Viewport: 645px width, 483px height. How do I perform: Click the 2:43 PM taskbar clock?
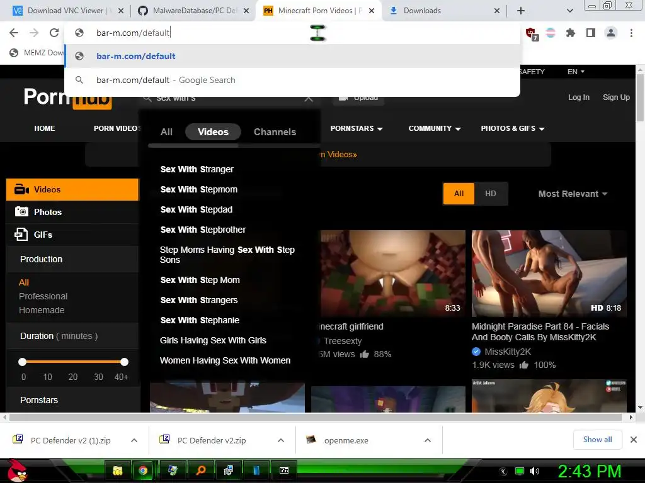[x=589, y=470]
